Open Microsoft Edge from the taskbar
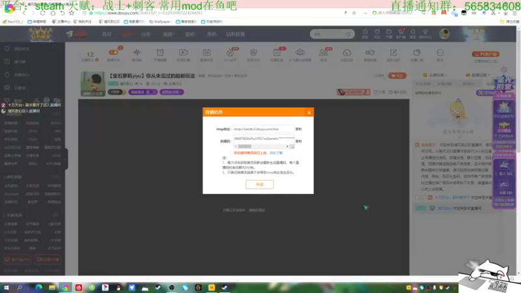 [38, 288]
